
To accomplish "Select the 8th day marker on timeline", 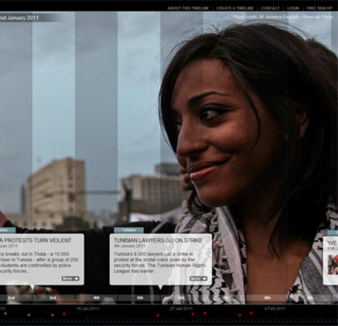I will click(x=268, y=297).
